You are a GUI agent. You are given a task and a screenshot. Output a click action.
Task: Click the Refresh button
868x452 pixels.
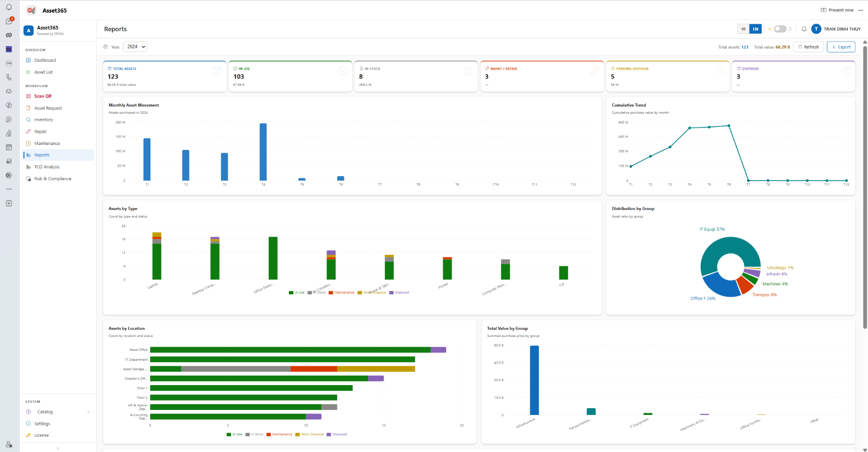tap(808, 47)
